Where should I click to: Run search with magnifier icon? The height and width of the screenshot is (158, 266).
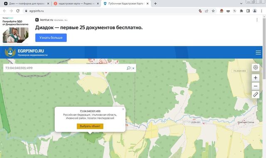(128, 68)
